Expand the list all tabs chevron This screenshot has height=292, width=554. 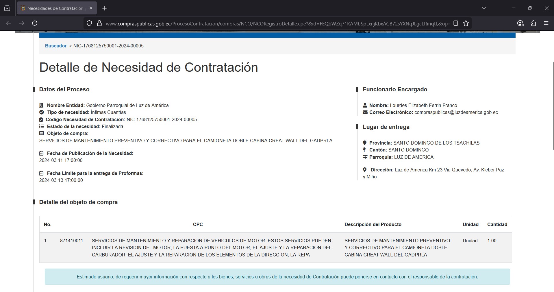point(484,8)
